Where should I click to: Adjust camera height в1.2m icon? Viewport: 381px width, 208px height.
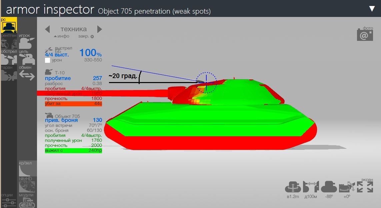click(293, 187)
